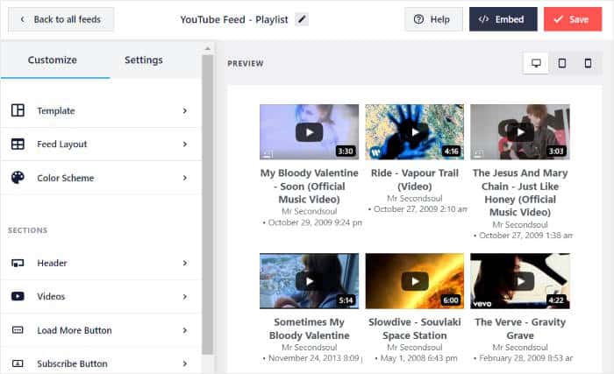
Task: Click the Subscribe Button icon
Action: (x=18, y=363)
